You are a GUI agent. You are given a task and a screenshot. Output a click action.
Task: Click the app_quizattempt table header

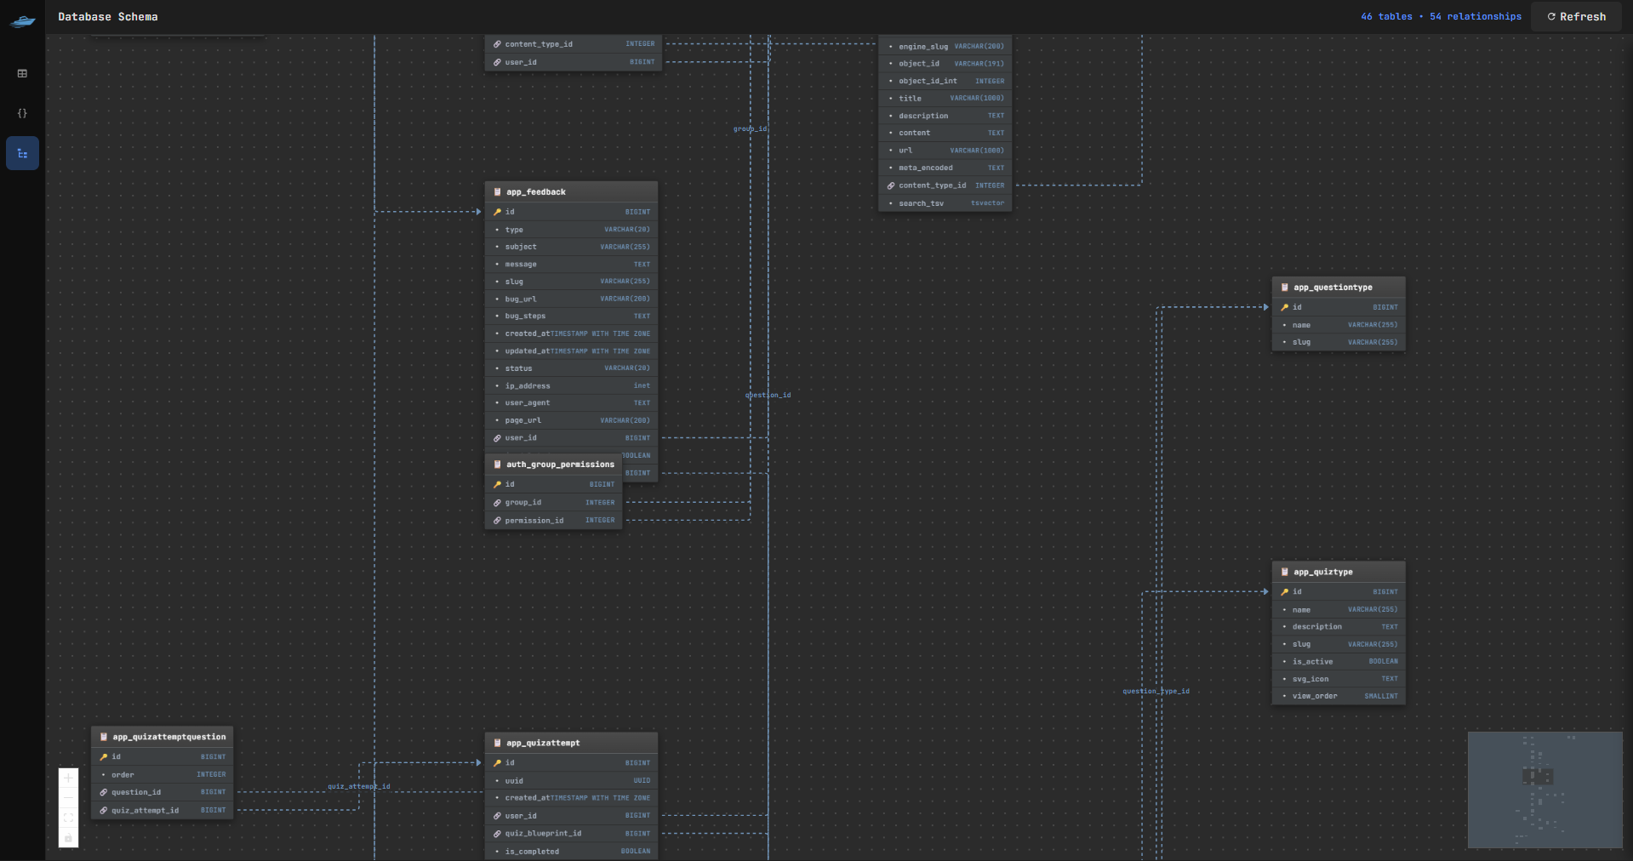(571, 743)
